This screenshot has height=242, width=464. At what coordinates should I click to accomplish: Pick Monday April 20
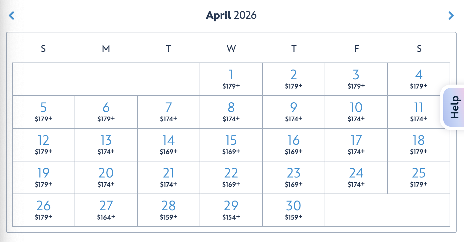(106, 177)
